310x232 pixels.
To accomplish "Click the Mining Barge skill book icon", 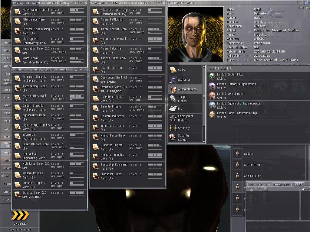I will click(96, 137).
